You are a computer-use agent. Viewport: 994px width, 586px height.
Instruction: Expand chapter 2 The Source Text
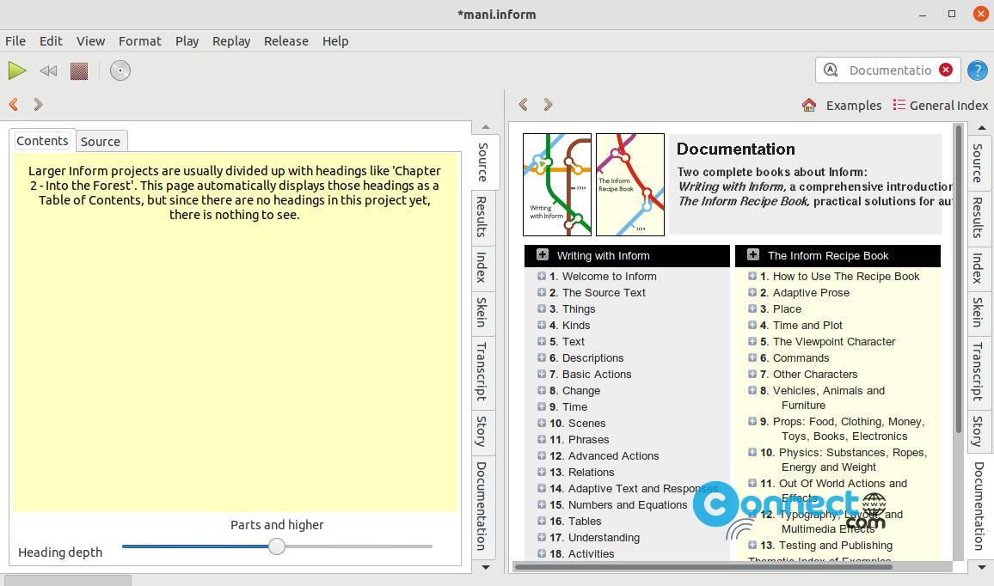coord(542,293)
